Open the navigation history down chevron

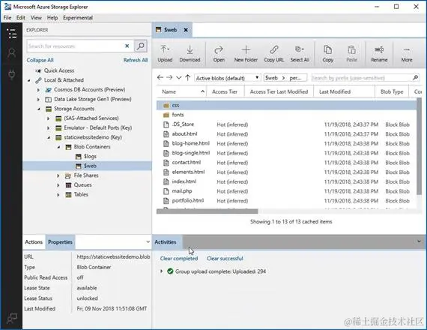pyautogui.click(x=178, y=78)
